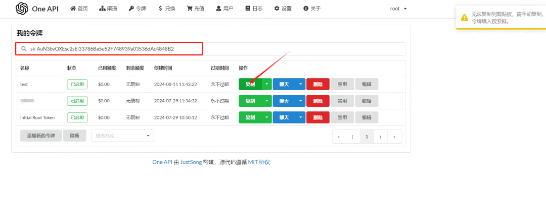Open the 渠道 channels menu
This screenshot has width=546, height=199.
point(108,9)
